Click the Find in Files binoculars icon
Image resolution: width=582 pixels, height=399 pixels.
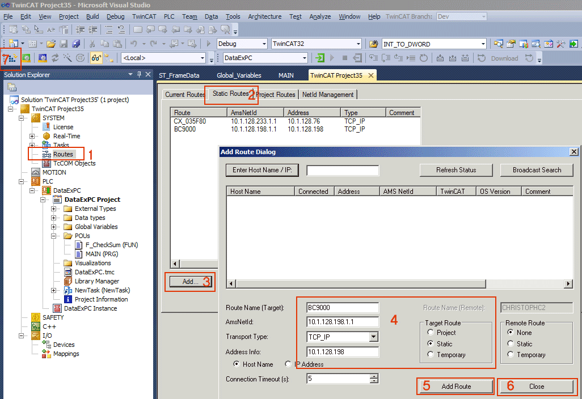(x=373, y=44)
